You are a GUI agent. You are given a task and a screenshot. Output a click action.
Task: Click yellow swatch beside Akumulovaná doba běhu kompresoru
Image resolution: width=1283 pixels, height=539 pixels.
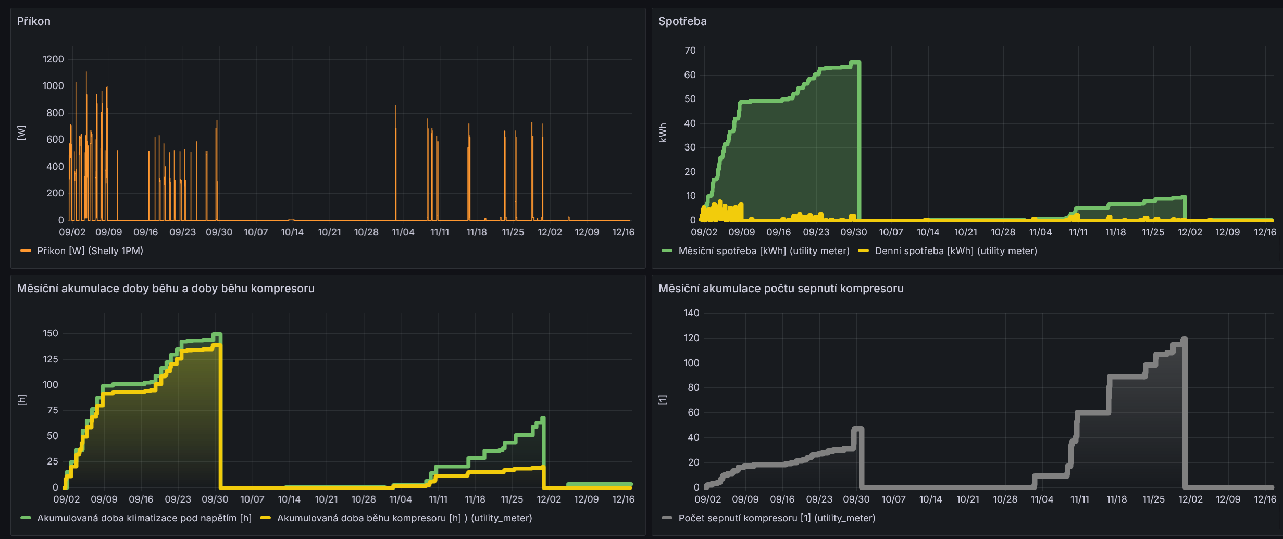point(265,518)
